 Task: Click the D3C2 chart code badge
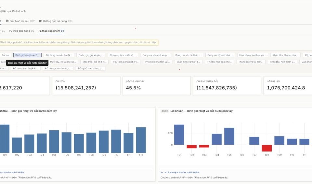point(164,111)
